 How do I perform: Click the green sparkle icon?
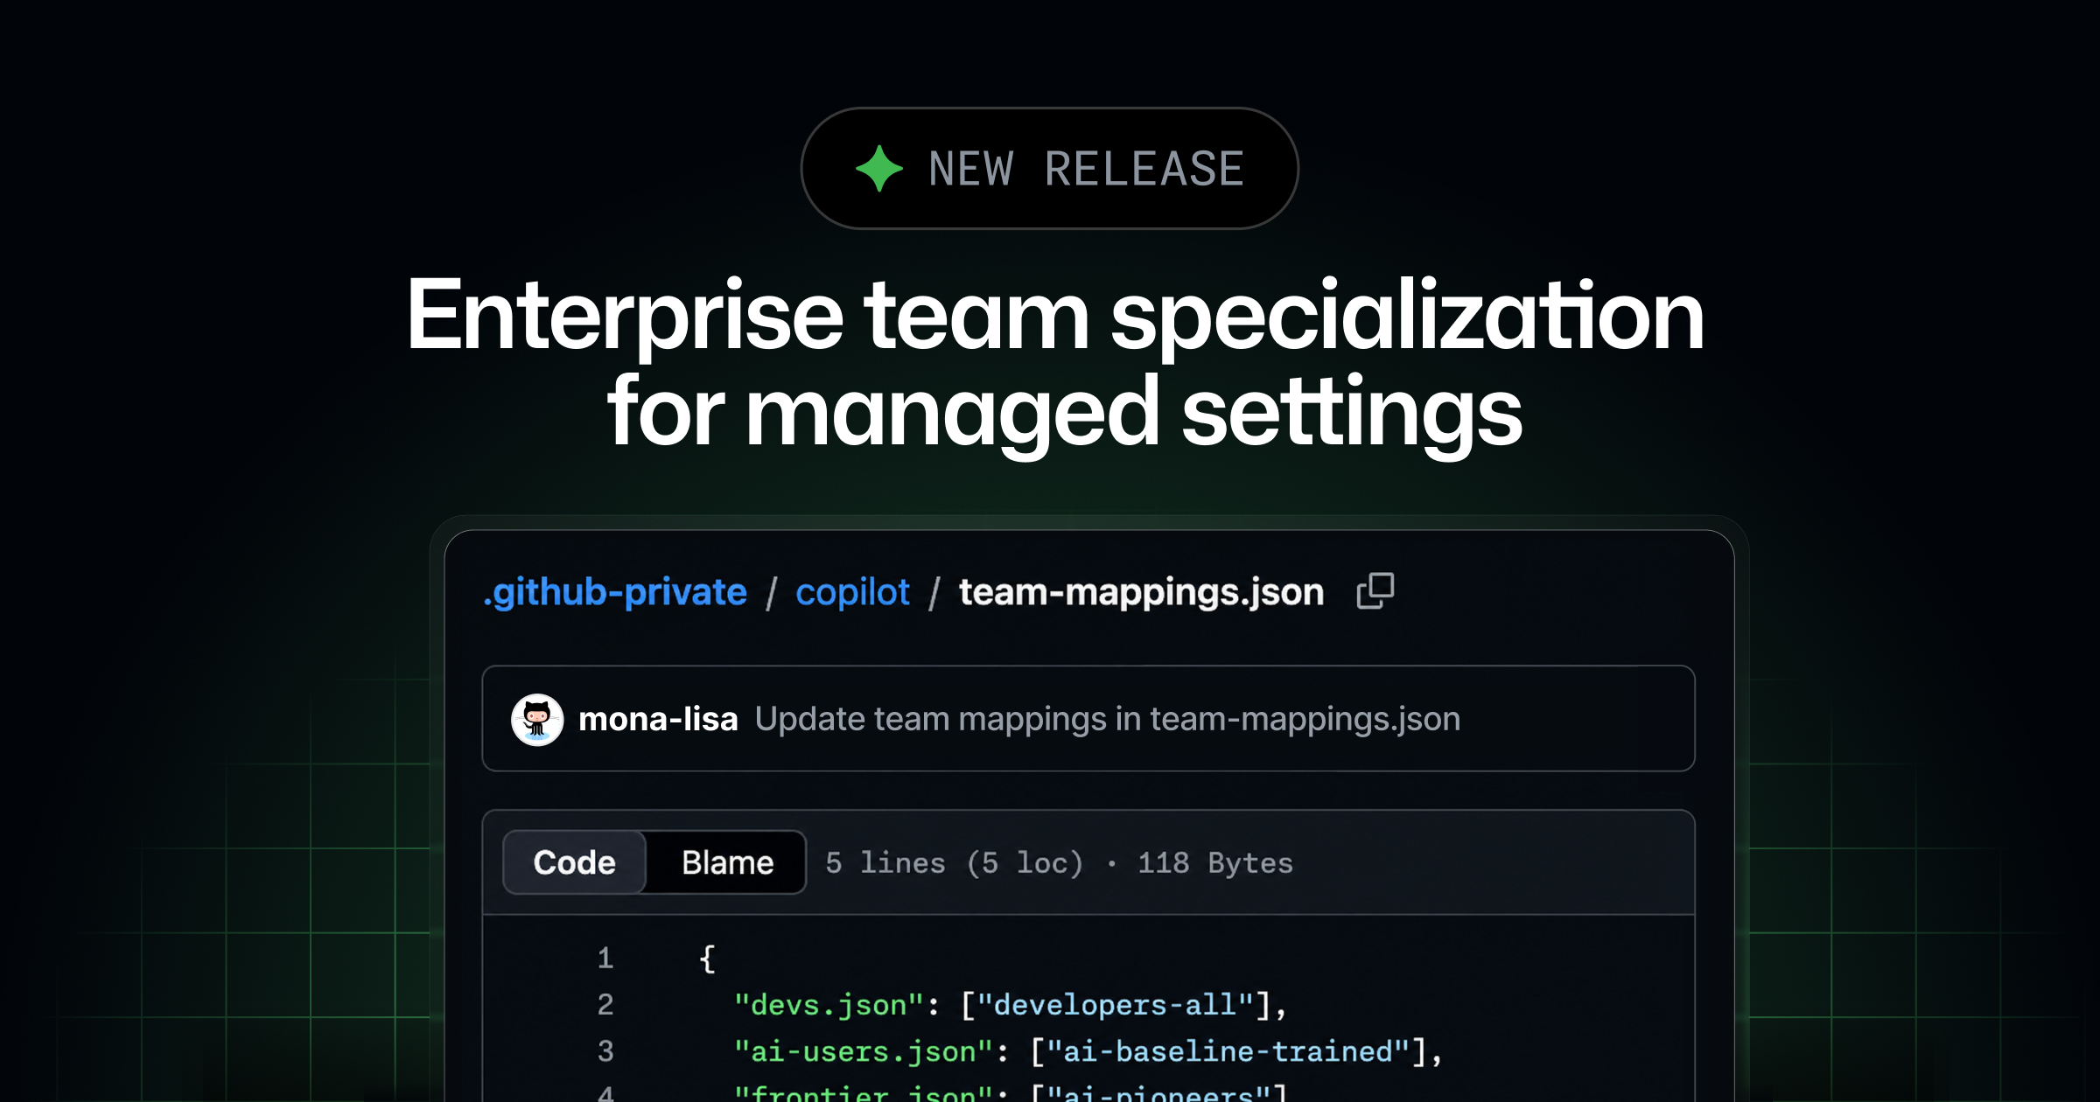(878, 168)
